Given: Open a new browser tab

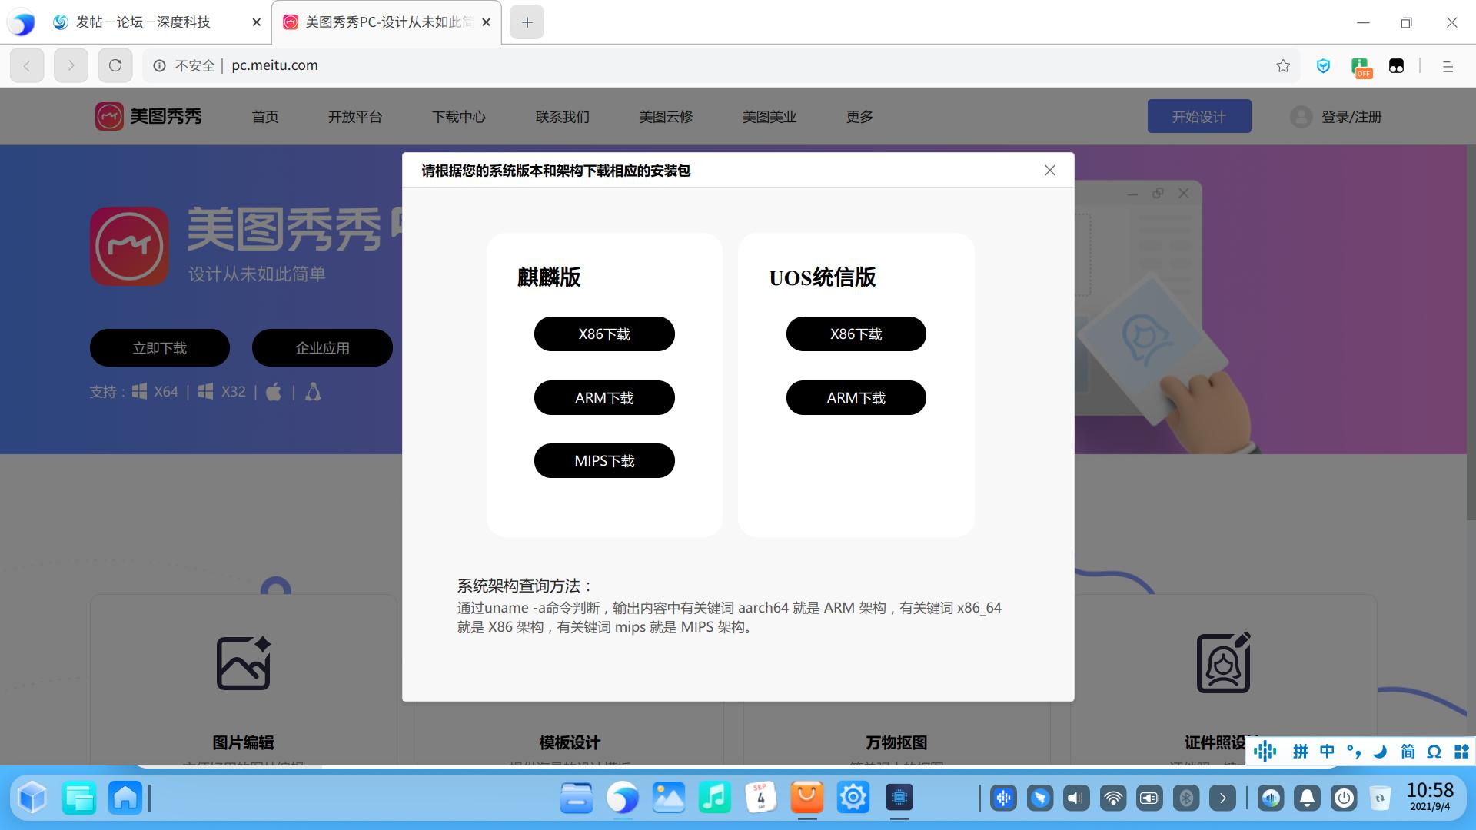Looking at the screenshot, I should click(527, 22).
